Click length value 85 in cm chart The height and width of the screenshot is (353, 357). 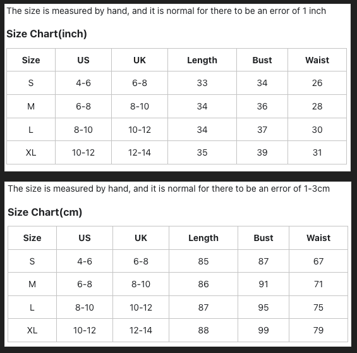[203, 261]
